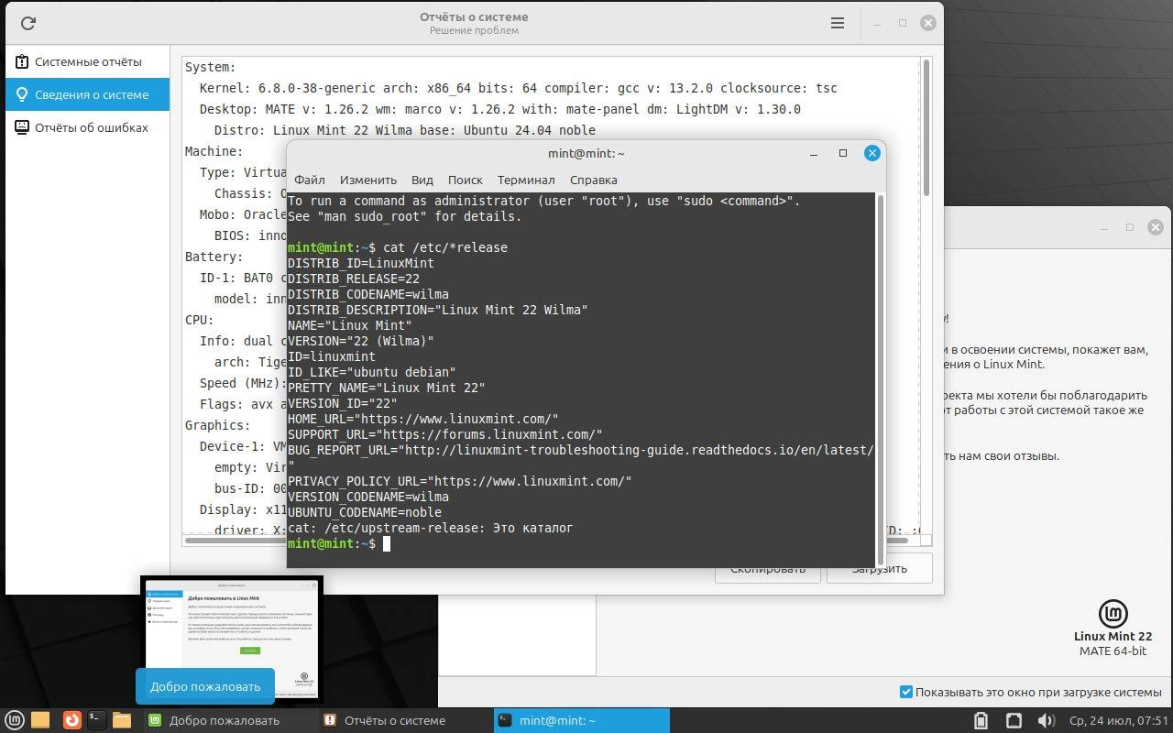Open file manager from the panel
1173x733 pixels.
[122, 720]
